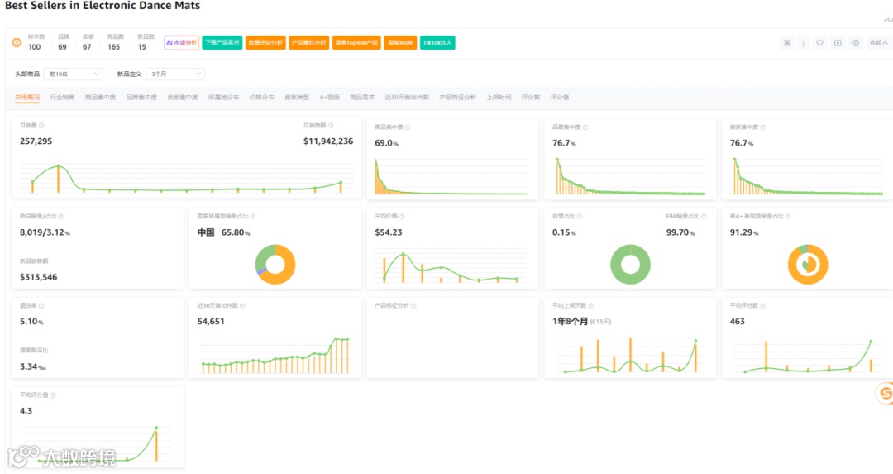Switch to the 卖家集中度 tab
Viewport: 893px width, 474px height.
point(182,98)
